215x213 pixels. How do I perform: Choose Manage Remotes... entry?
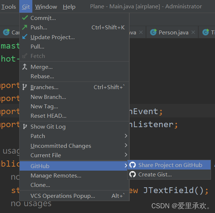click(74, 175)
